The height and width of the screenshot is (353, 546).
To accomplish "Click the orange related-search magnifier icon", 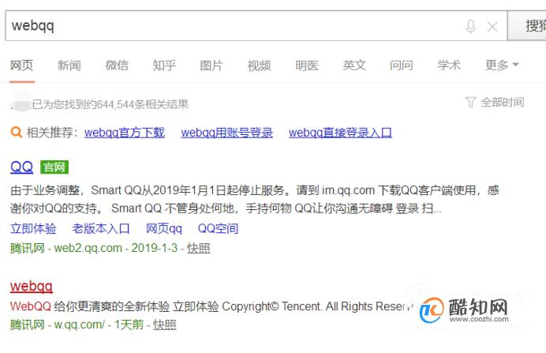I will click(x=16, y=133).
